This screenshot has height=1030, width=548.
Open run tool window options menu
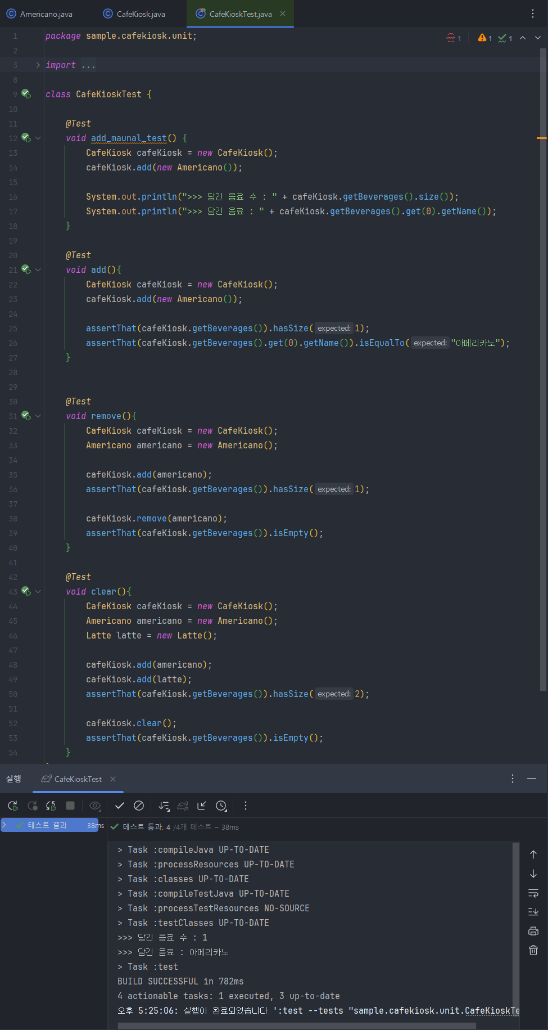(x=513, y=779)
